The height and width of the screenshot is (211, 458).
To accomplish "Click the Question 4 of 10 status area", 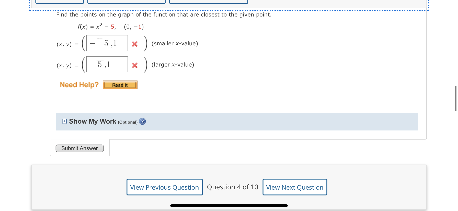I will pos(232,187).
